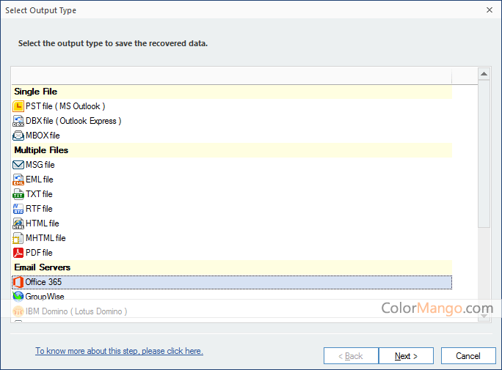This screenshot has height=370, width=502.
Task: Click the PST file Outlook icon
Action: (19, 106)
